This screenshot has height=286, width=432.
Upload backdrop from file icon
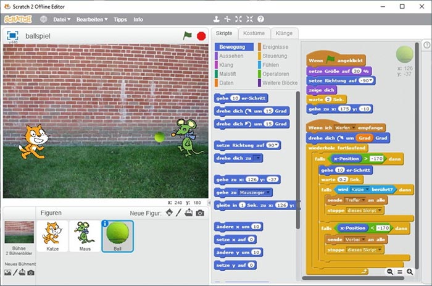22,272
